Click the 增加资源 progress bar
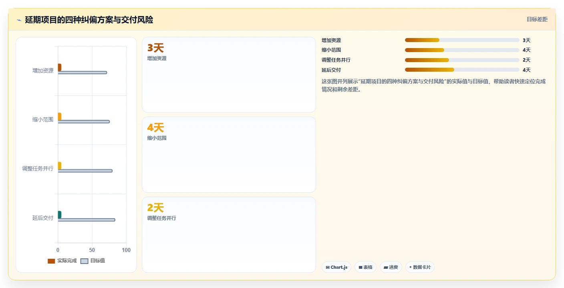 [x=462, y=40]
